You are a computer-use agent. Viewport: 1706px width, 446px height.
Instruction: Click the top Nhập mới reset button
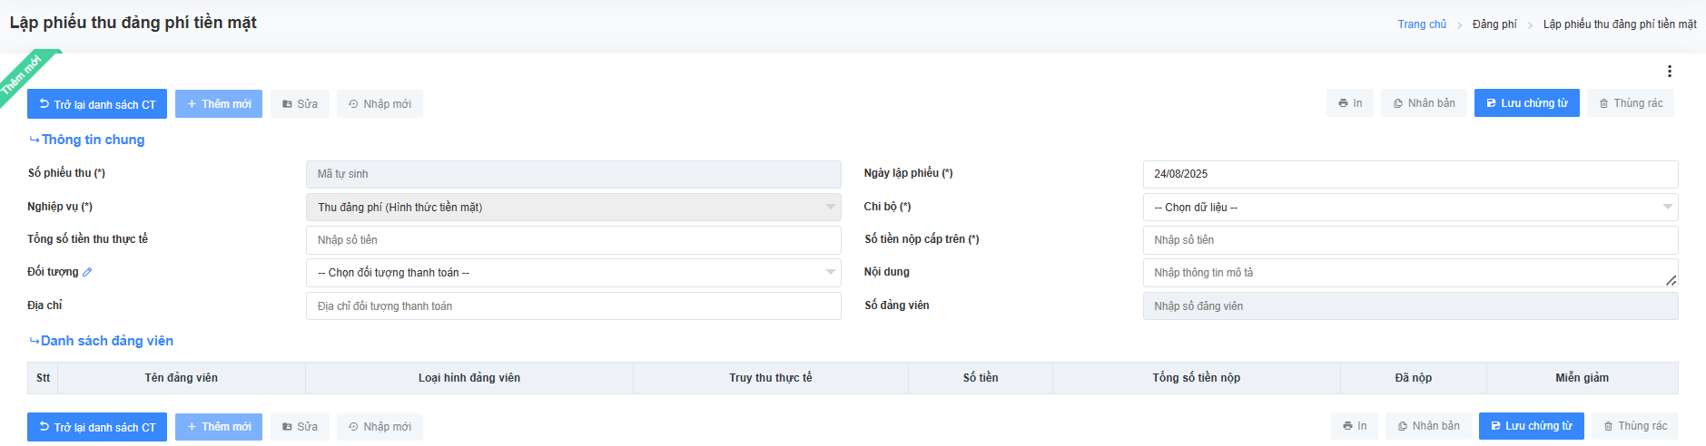coord(380,104)
